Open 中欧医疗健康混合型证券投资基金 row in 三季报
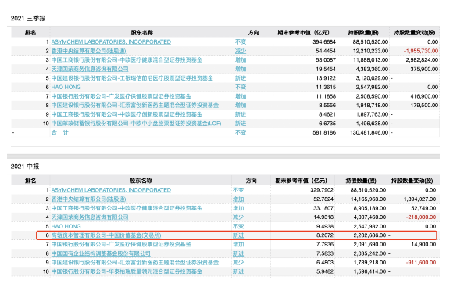 point(127,60)
